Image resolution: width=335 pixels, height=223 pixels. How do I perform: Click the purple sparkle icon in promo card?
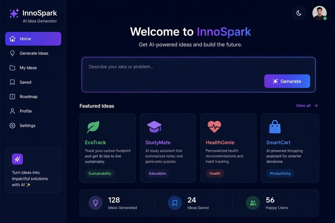pyautogui.click(x=17, y=159)
